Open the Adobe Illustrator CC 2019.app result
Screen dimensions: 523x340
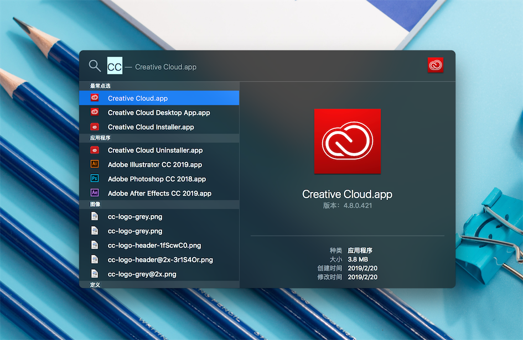click(159, 165)
